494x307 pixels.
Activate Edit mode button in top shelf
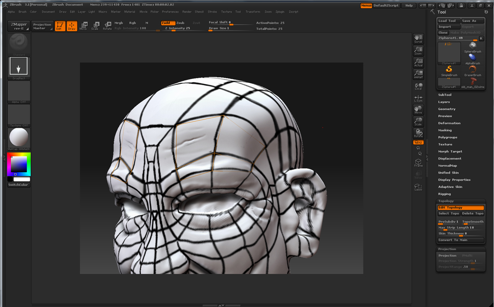60,26
